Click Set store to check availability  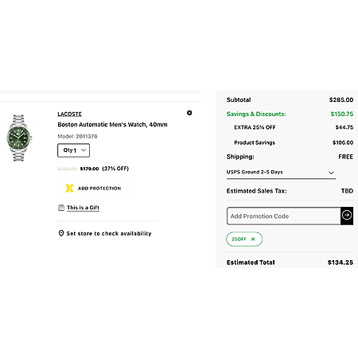click(x=109, y=233)
